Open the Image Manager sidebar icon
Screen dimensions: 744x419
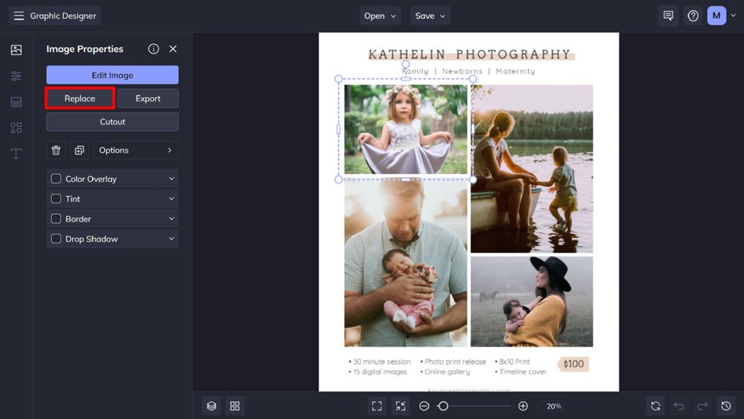(16, 50)
